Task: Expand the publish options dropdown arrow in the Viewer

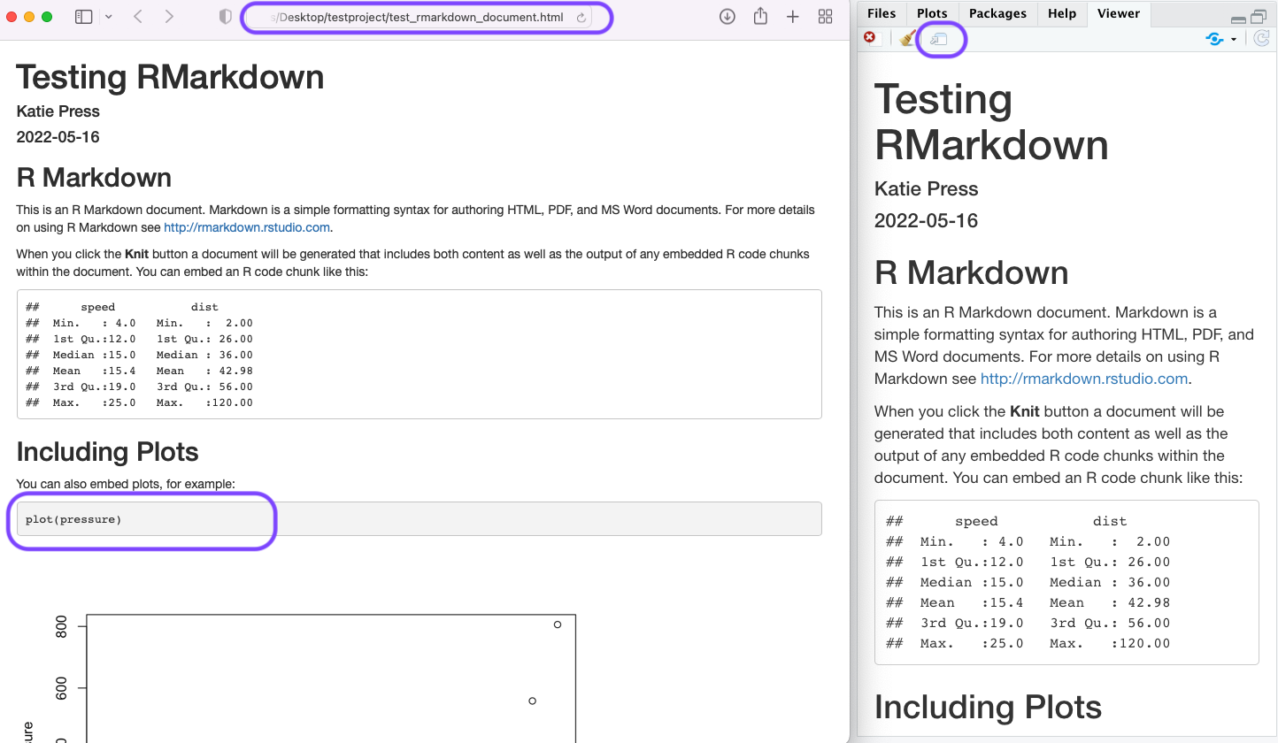Action: 1234,39
